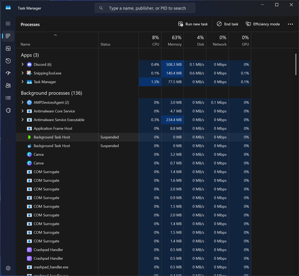Viewport: 299px width, 276px height.
Task: Go to Startup apps sidebar icon
Action: 8,73
